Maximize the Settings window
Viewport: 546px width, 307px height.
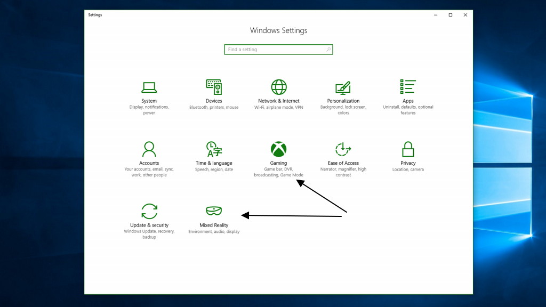pyautogui.click(x=450, y=15)
